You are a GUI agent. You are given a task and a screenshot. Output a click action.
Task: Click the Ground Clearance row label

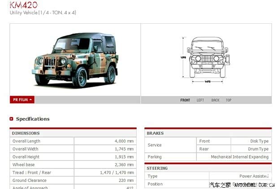tap(30, 181)
